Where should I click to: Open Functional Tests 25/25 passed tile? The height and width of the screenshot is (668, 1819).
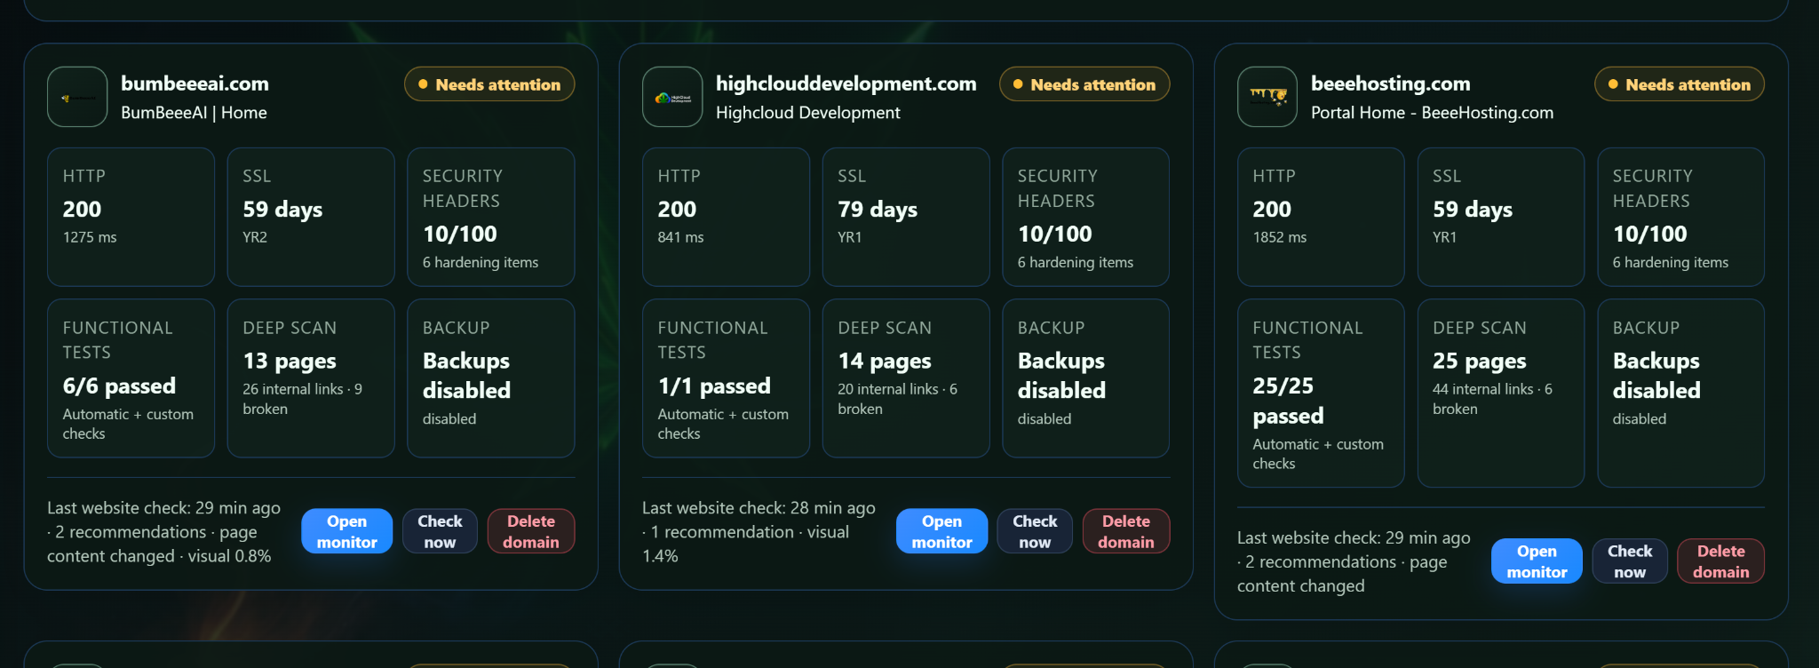tap(1321, 394)
